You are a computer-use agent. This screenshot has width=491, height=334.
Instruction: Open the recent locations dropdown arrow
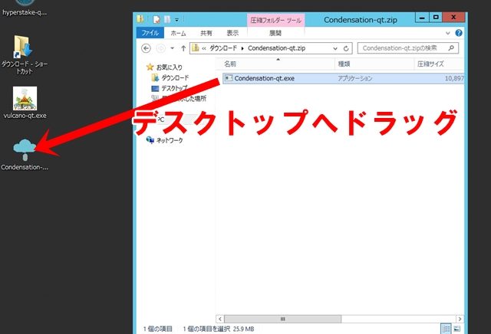[x=172, y=48]
